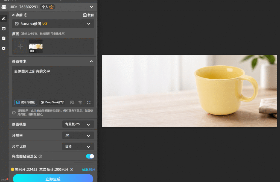
Task: Click the gold coin icon beside 总积分
Action: click(x=13, y=169)
